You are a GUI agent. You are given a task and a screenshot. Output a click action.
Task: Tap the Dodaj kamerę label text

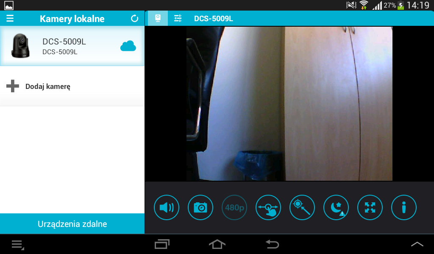48,86
